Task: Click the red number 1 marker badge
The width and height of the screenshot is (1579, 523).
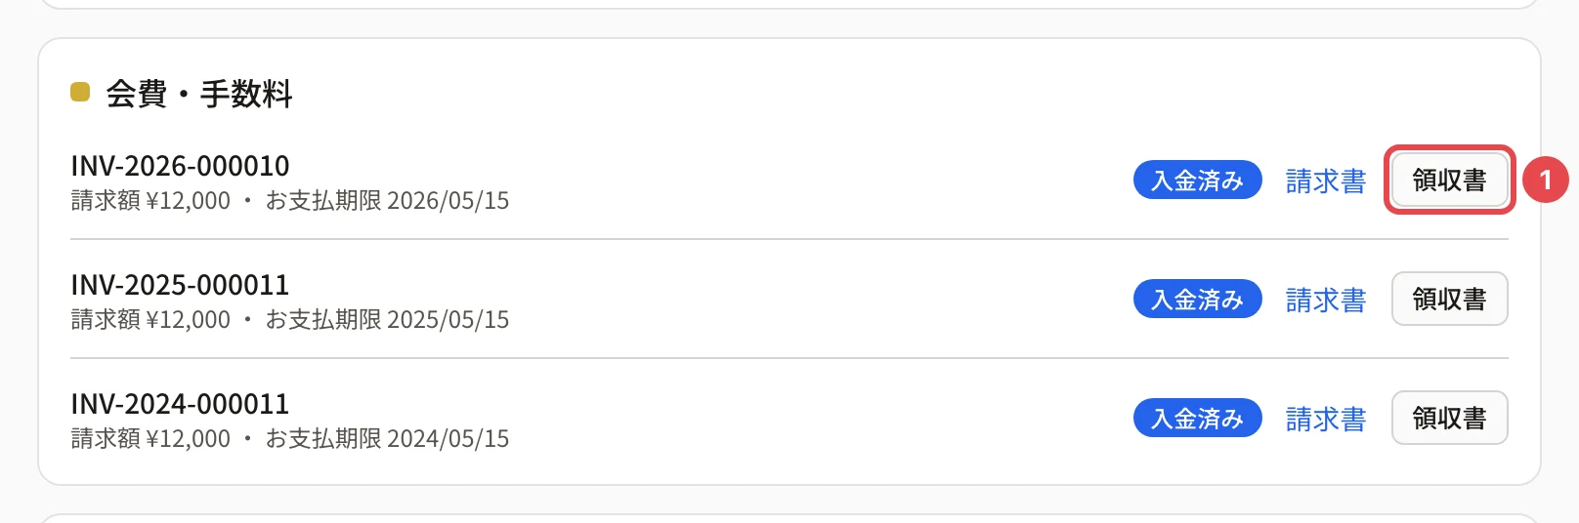Action: pos(1545,180)
